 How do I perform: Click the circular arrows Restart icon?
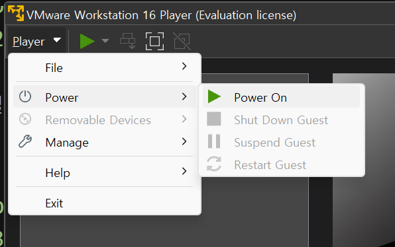click(x=214, y=164)
